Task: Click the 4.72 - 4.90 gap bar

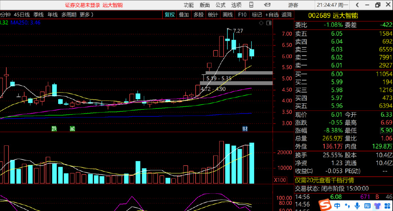Action: click(236, 83)
